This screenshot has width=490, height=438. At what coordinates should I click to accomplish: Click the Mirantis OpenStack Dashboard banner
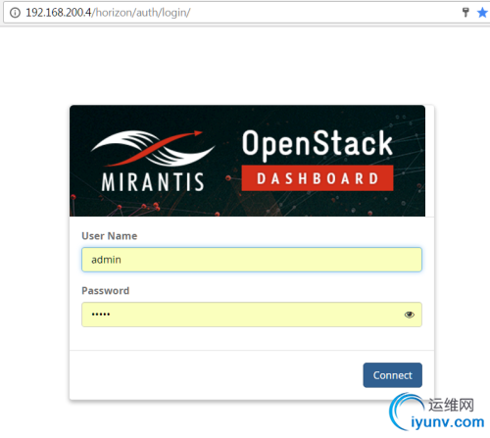[247, 161]
